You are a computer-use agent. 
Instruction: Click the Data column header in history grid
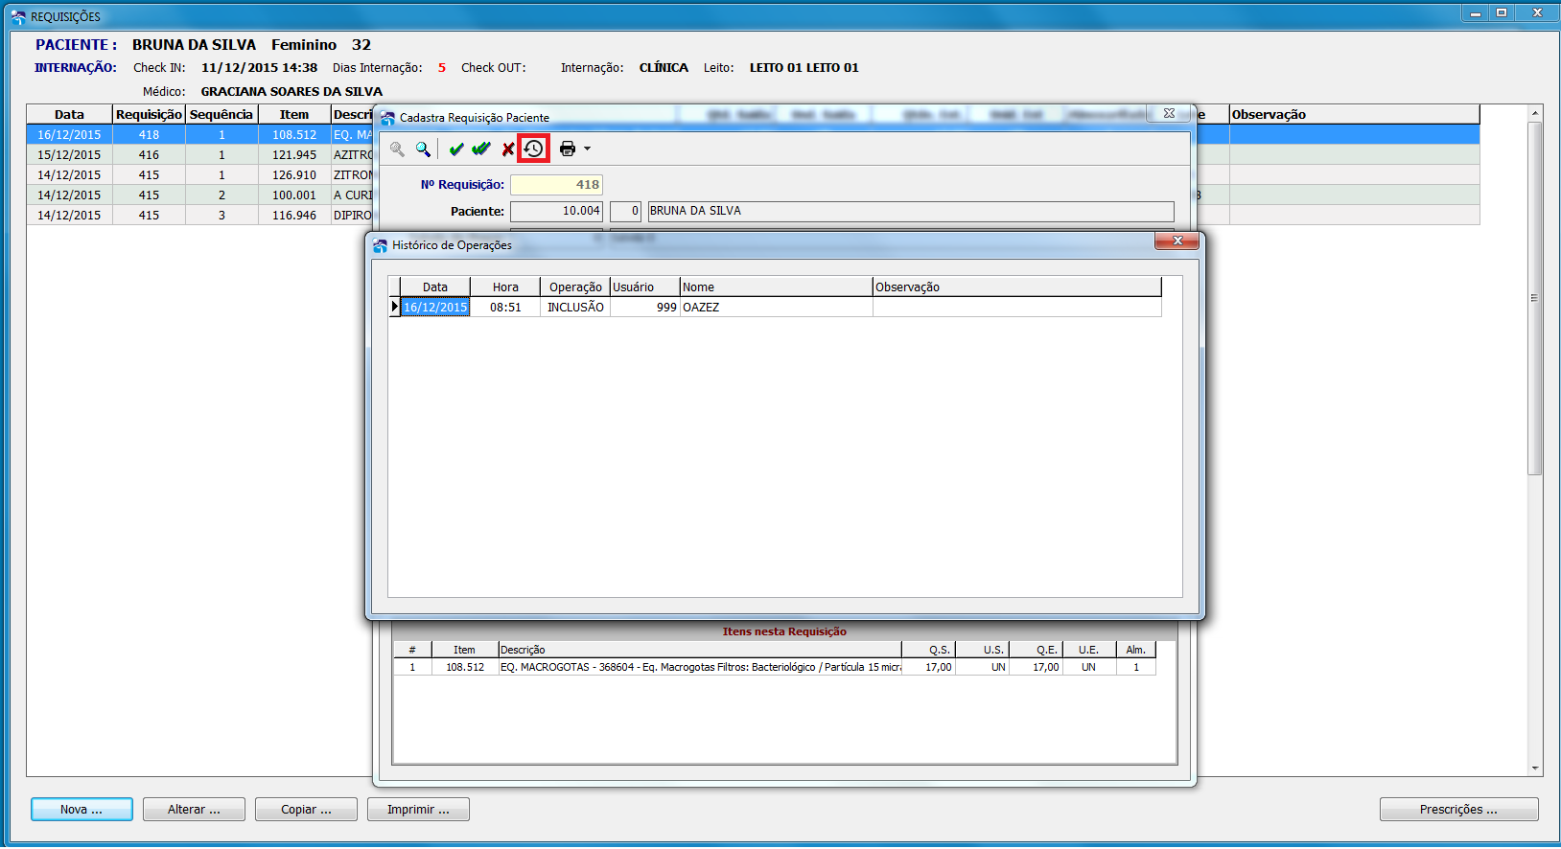coord(435,287)
